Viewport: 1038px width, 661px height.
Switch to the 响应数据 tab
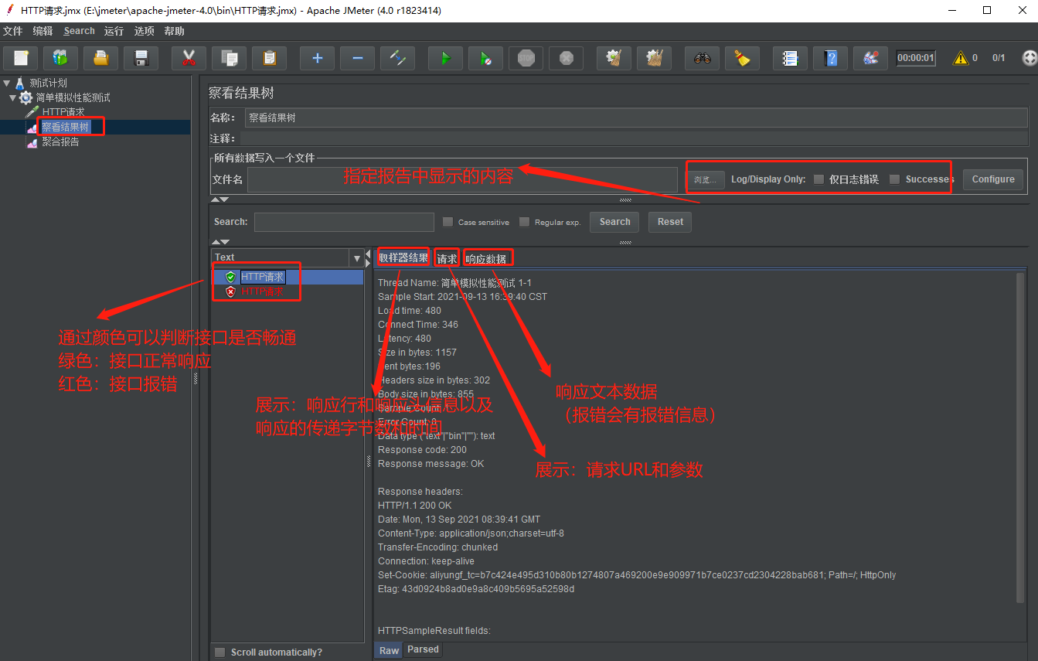click(x=486, y=258)
